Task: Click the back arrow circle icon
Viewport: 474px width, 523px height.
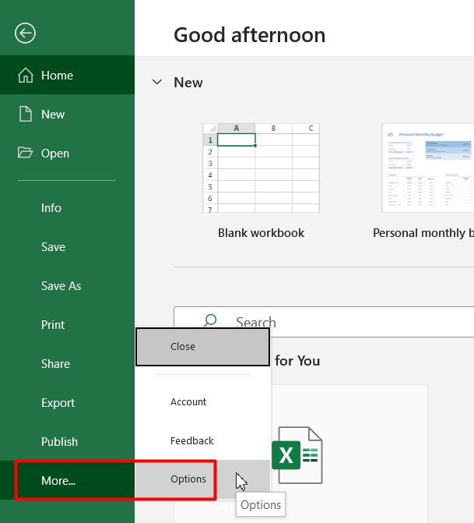Action: click(25, 33)
